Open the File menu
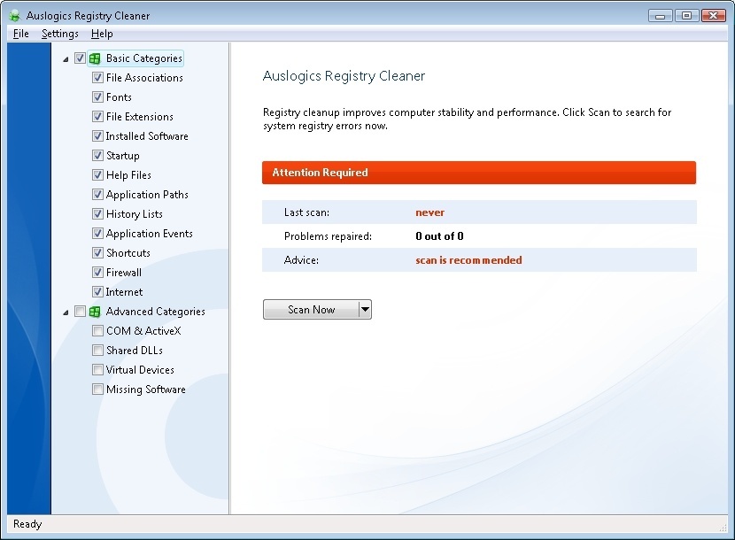Image resolution: width=735 pixels, height=540 pixels. (x=20, y=34)
